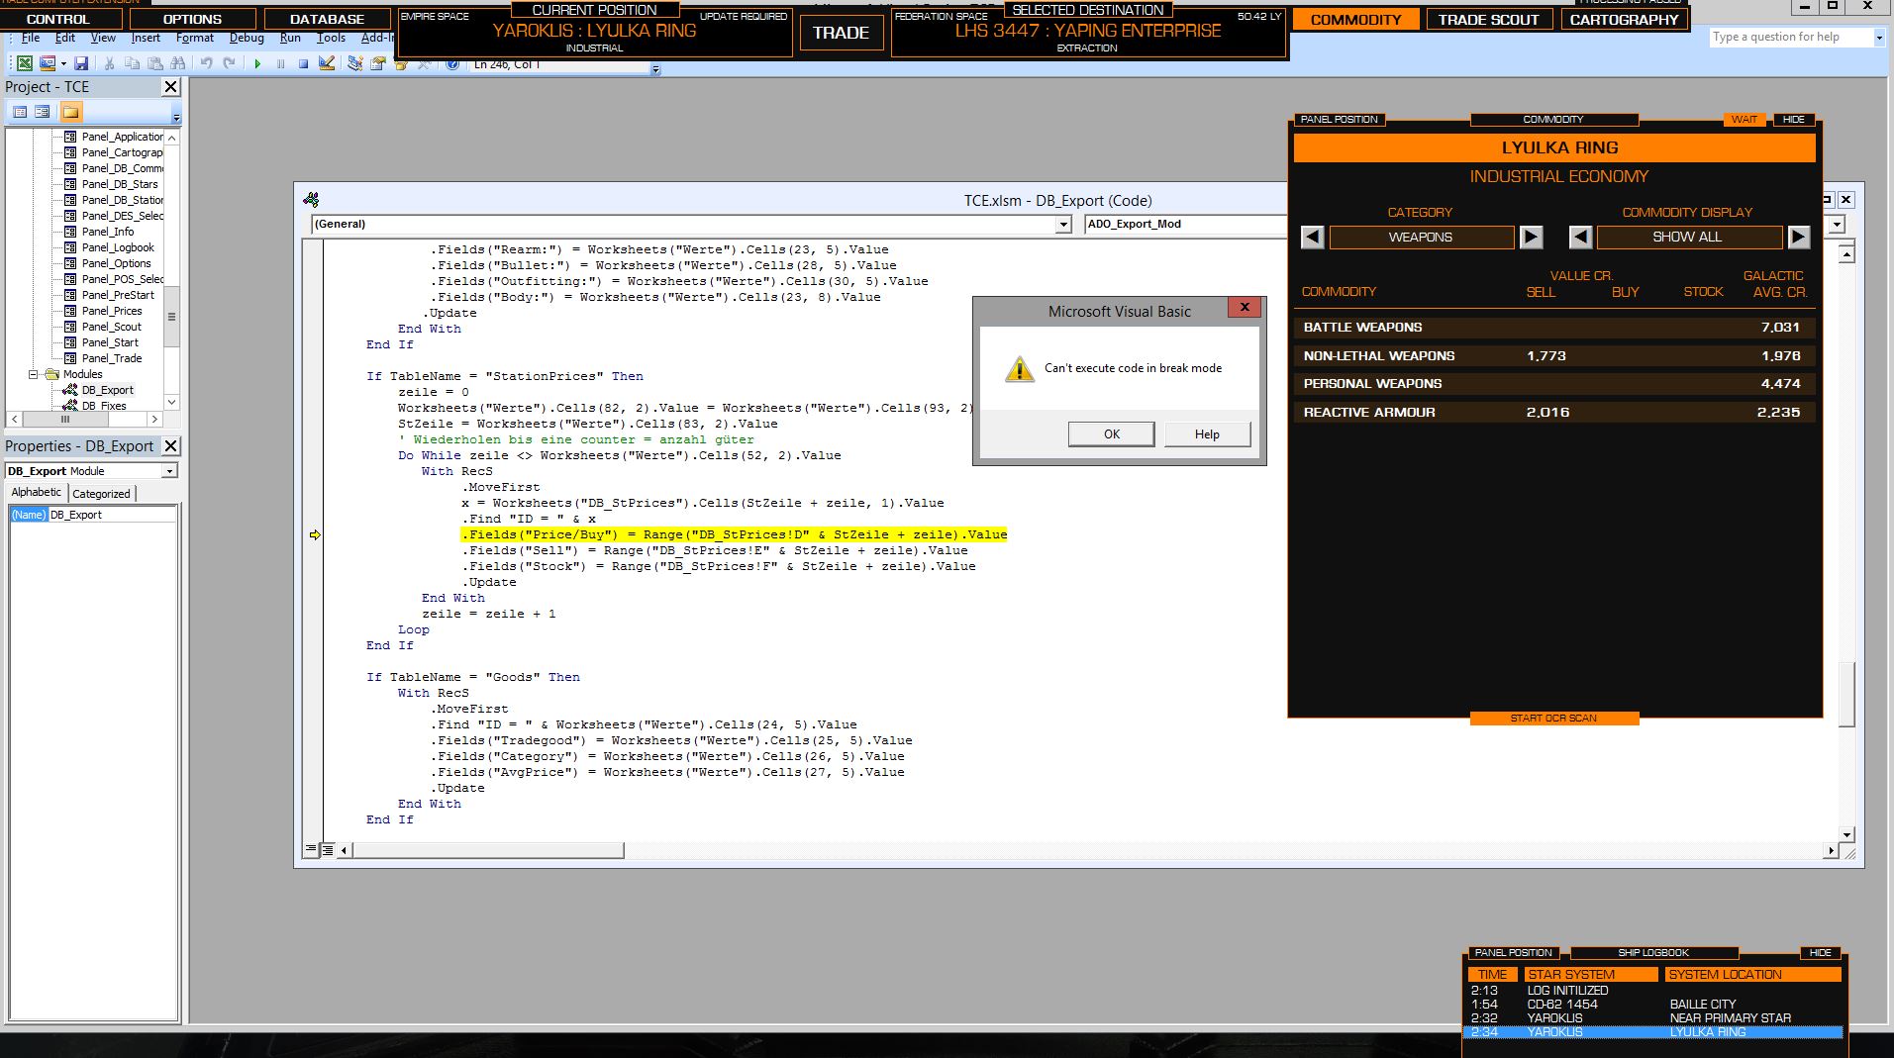Close the Project - TCE pane
The width and height of the screenshot is (1894, 1058).
point(170,87)
